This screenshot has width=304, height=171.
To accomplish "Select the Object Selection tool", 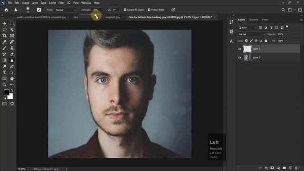I will pyautogui.click(x=12, y=29).
